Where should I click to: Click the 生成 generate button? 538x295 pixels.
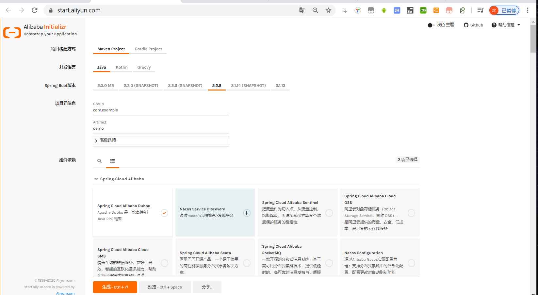(x=115, y=287)
